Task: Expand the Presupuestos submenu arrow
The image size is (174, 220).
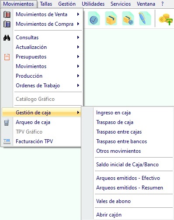Action: click(78, 57)
